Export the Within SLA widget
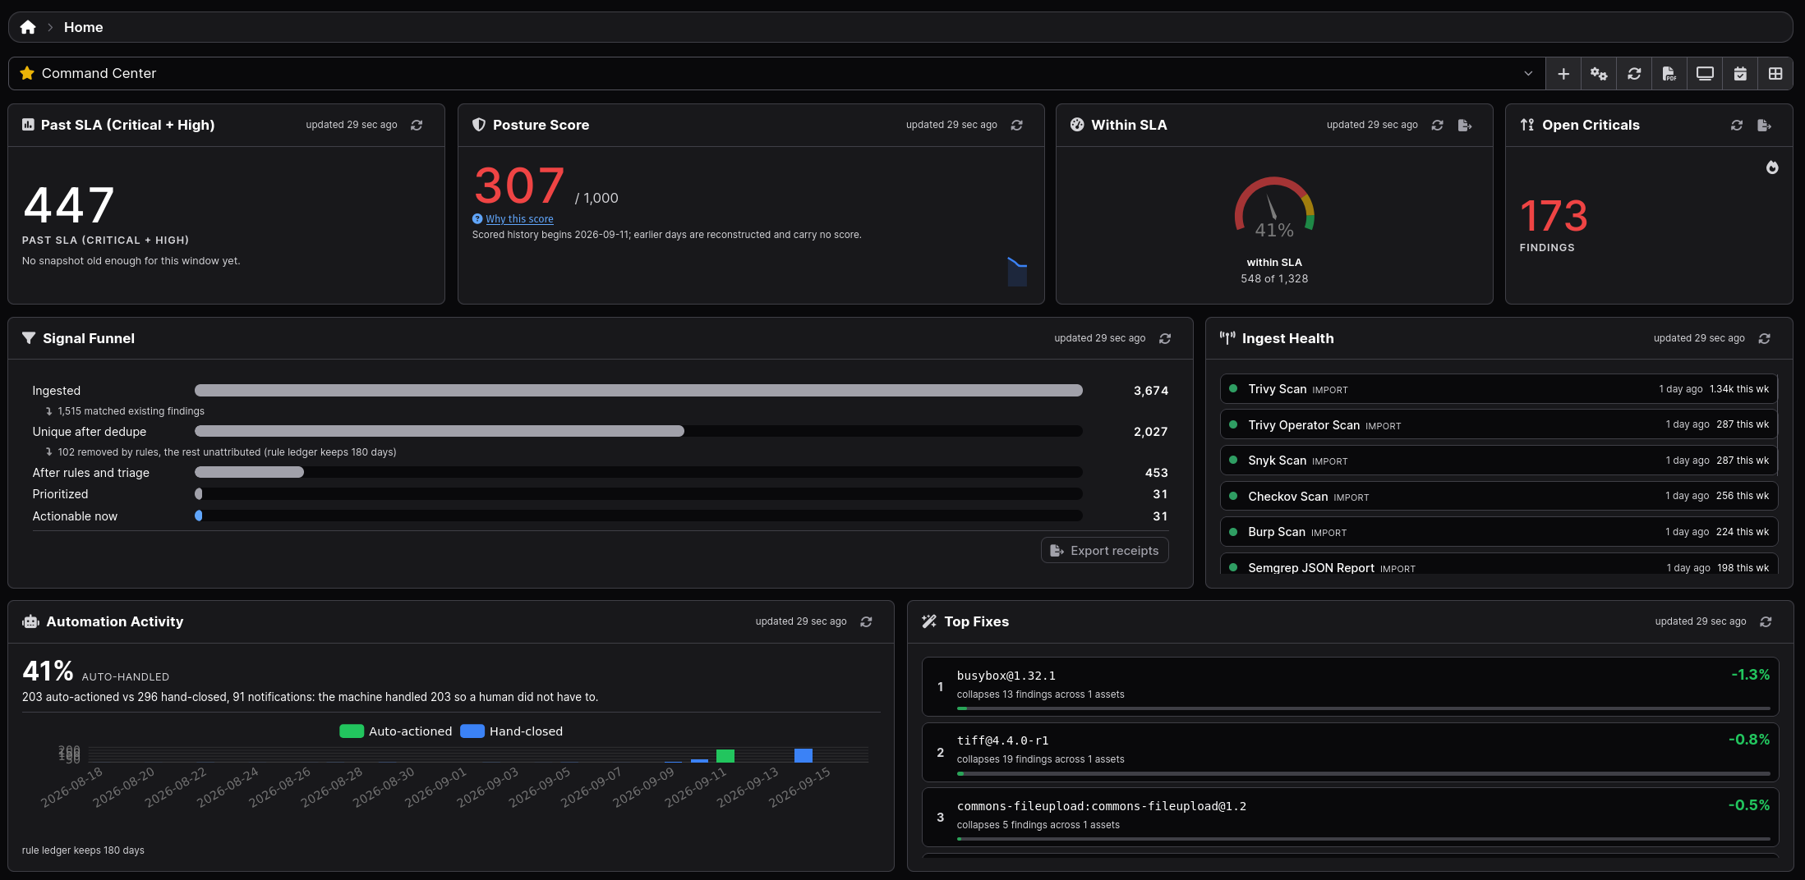The image size is (1805, 880). coord(1465,125)
